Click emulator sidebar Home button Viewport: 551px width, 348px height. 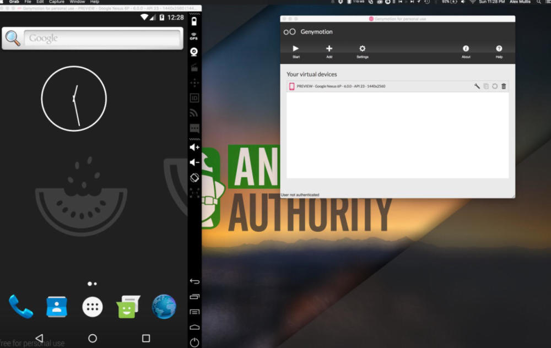(195, 327)
